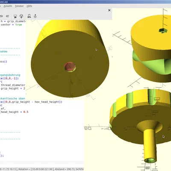Click the hex pocket on the top-right disc
This screenshot has width=171, height=171.
click(x=163, y=30)
